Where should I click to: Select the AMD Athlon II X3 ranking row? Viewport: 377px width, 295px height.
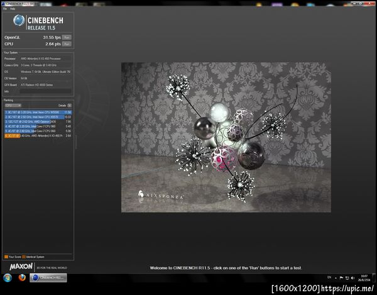coord(38,136)
